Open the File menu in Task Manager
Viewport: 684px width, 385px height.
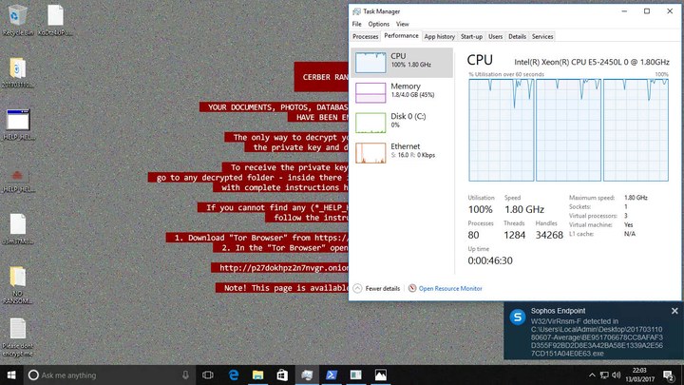point(357,24)
